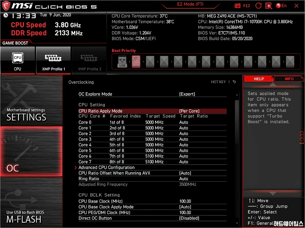The image size is (305, 228).
Task: Click the GAME BOOST label
Action: point(15,43)
